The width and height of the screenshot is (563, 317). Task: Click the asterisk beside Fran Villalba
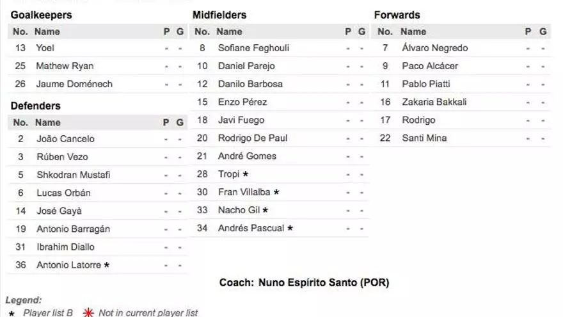pyautogui.click(x=276, y=192)
